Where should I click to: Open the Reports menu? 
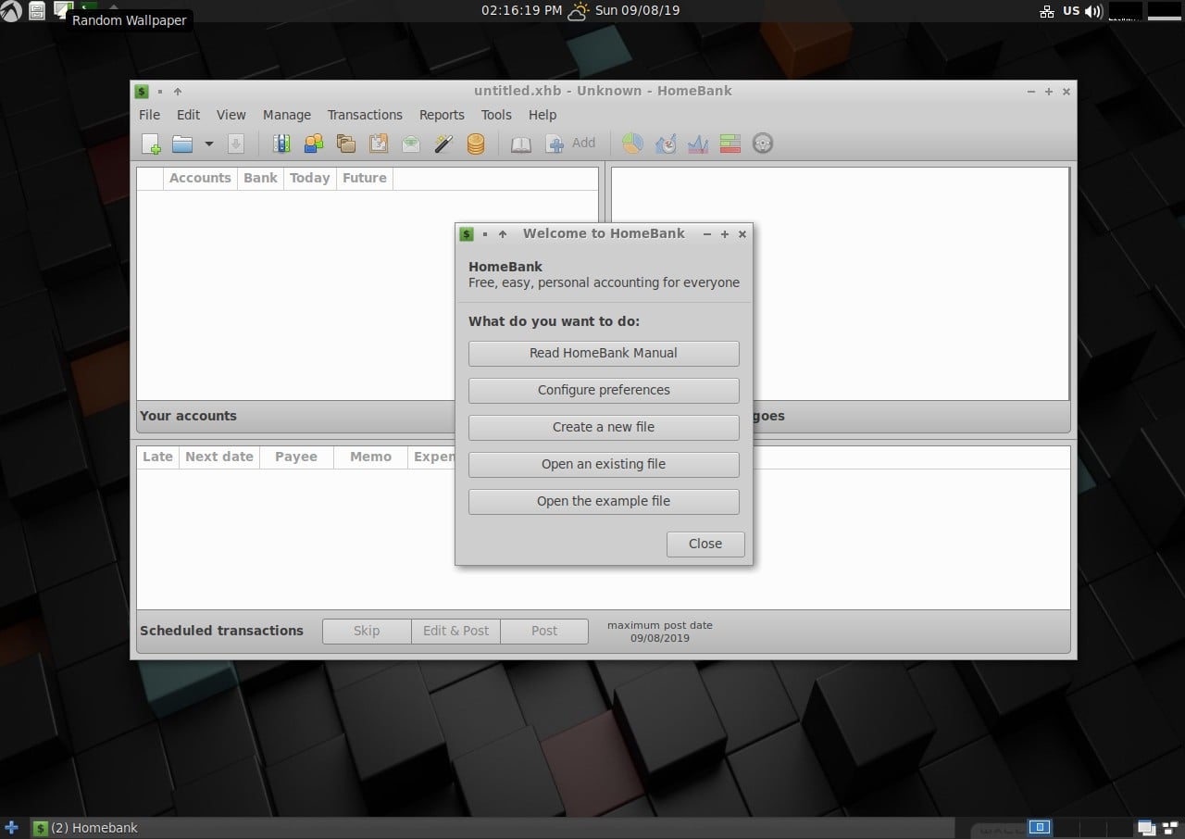click(442, 115)
